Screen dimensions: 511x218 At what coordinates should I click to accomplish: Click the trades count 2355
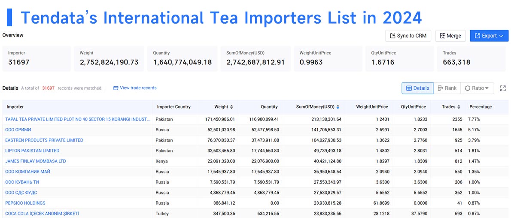tap(457, 119)
